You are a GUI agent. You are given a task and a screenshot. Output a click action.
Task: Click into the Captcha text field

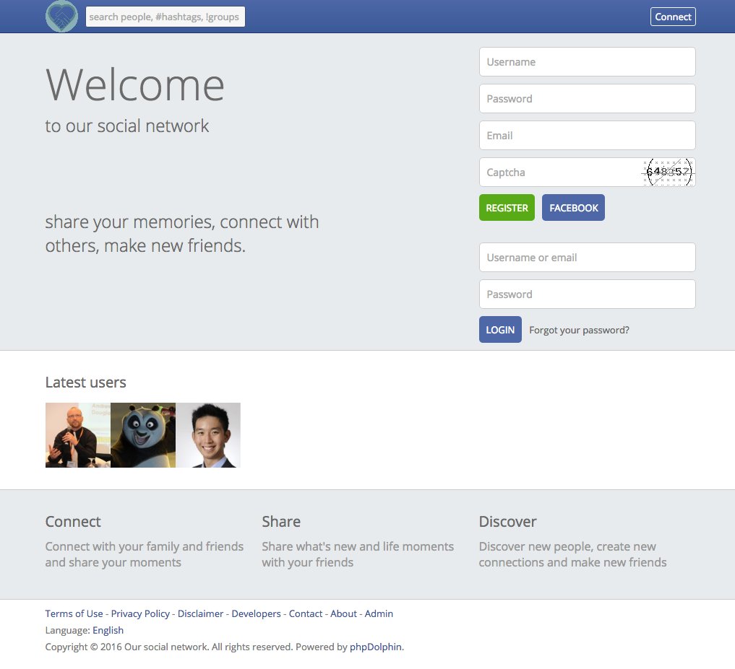click(556, 172)
